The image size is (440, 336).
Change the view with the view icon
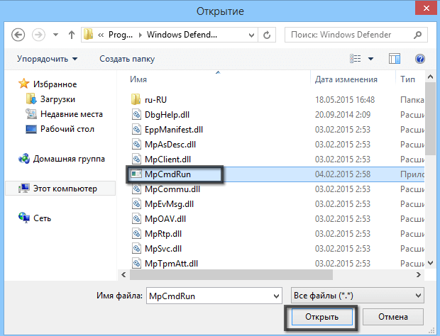[x=356, y=59]
